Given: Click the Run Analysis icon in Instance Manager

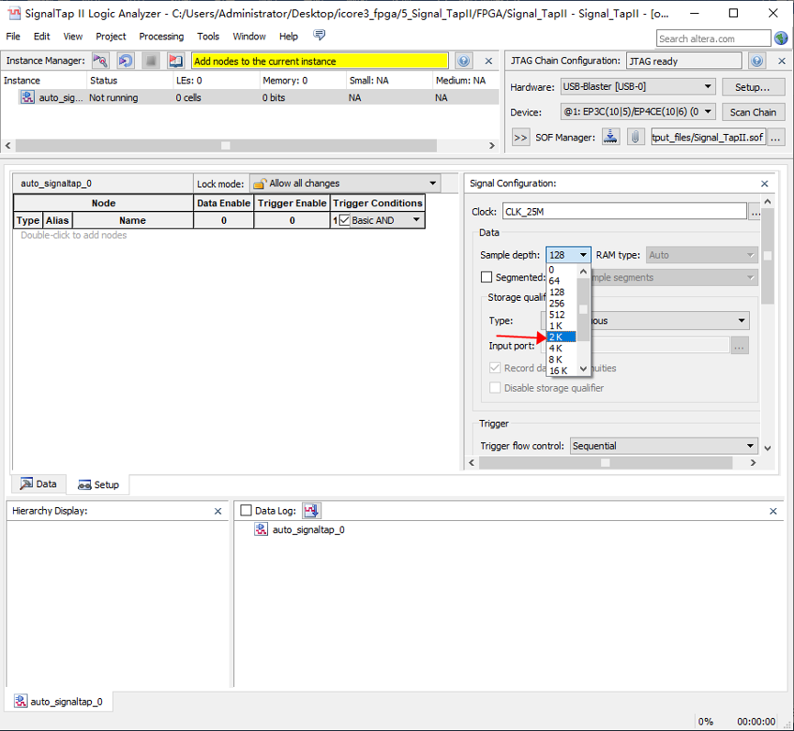Looking at the screenshot, I should click(101, 61).
